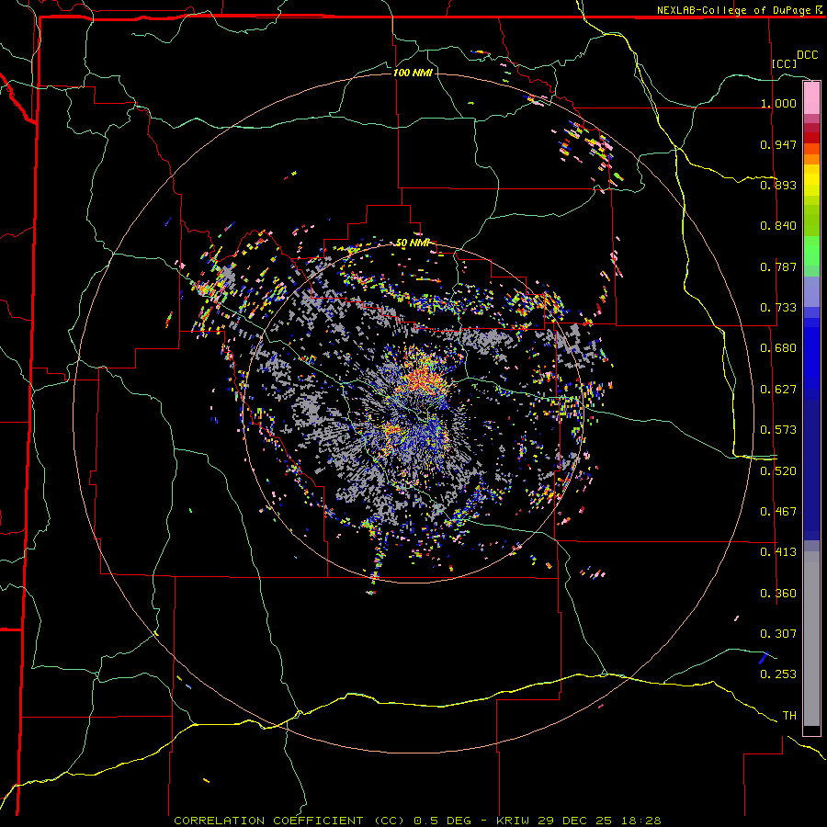Select the 0.360 legend value
This screenshot has width=827, height=827.
778,594
